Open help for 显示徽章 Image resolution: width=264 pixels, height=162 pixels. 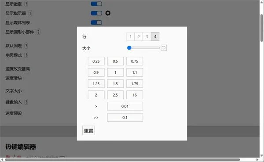coord(26,4)
